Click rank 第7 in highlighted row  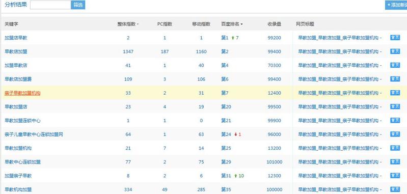[225, 93]
